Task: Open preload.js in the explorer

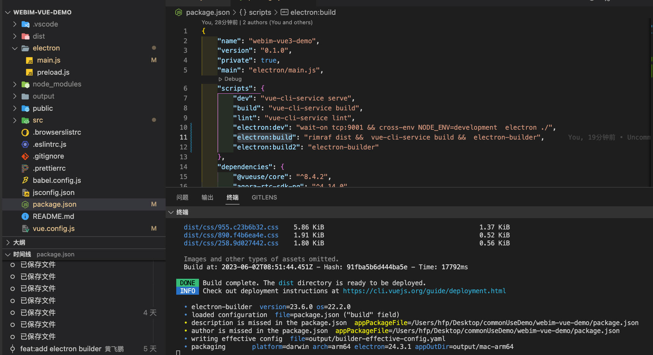Action: click(x=53, y=72)
